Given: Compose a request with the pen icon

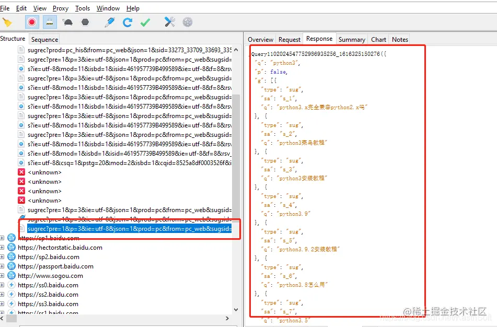Looking at the screenshot, I should pos(110,22).
